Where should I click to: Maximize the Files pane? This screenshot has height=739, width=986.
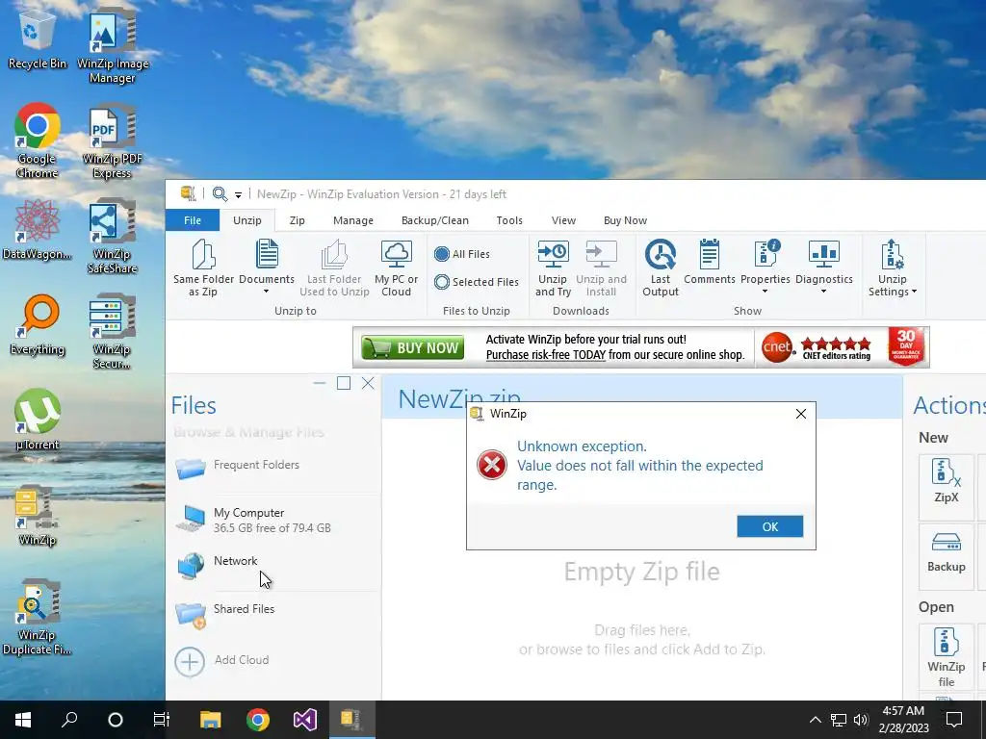coord(344,383)
